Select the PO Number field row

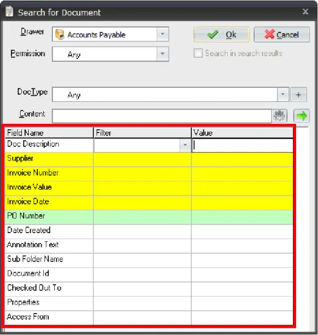tap(149, 217)
